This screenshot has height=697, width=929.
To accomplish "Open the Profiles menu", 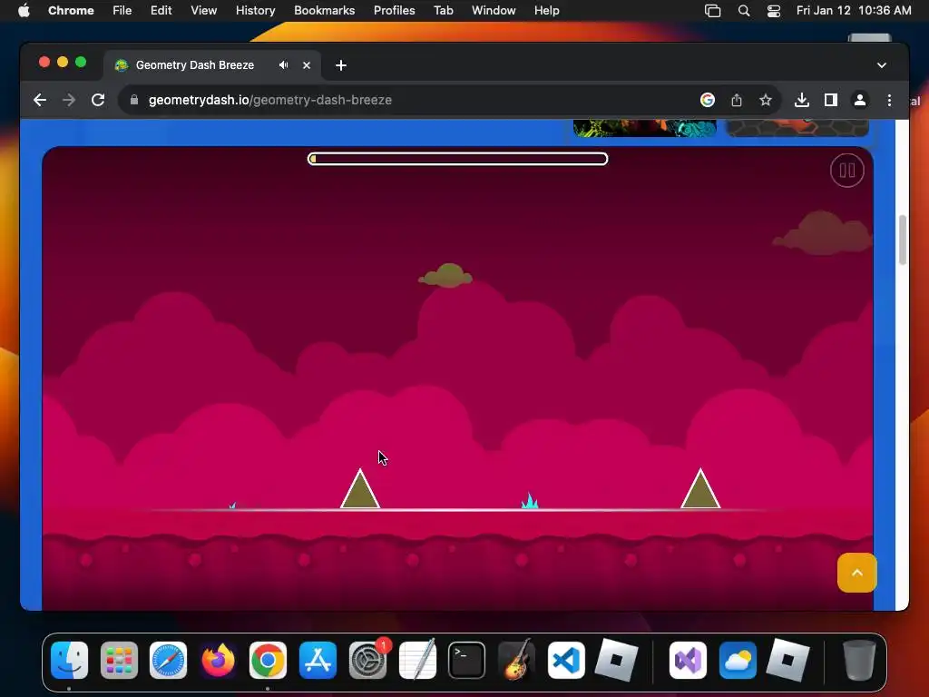I will [394, 11].
